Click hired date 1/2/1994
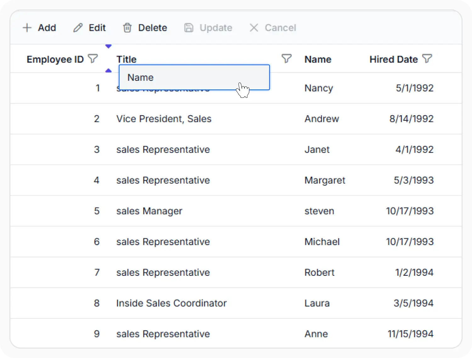 [414, 273]
